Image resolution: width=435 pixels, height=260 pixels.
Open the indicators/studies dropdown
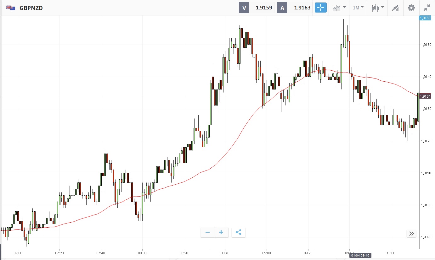tap(340, 8)
